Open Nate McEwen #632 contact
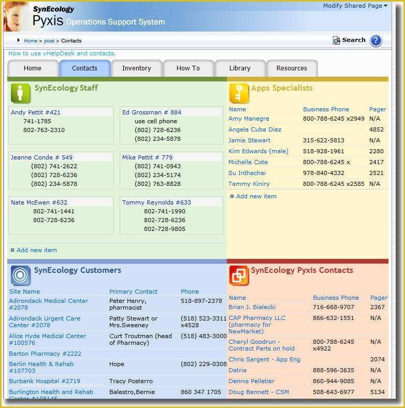Viewport: 405px width, 408px height. pyautogui.click(x=39, y=202)
